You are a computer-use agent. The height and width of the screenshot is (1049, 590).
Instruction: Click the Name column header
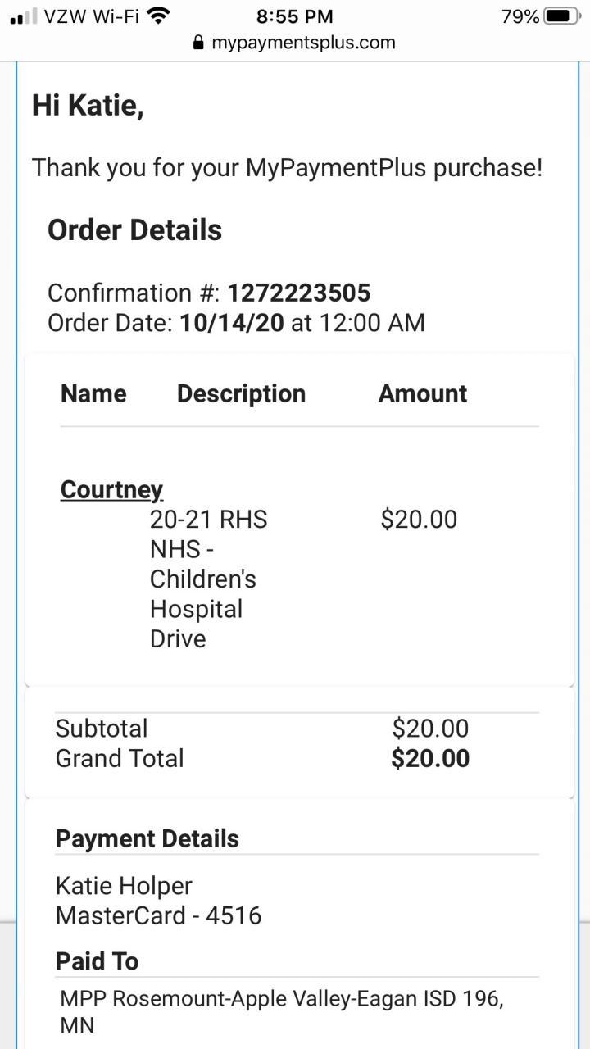93,393
